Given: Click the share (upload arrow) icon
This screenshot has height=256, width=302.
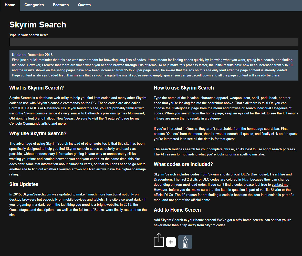Looking at the screenshot, I should coord(159,240).
